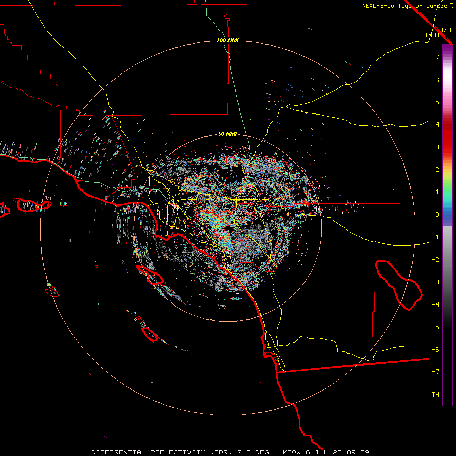Click the 4 value on color scale
This screenshot has height=456, width=456.
[x=437, y=125]
